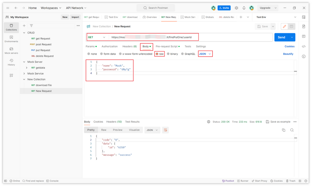The height and width of the screenshot is (186, 312).
Task: Select the binary body option
Action: tap(172, 54)
